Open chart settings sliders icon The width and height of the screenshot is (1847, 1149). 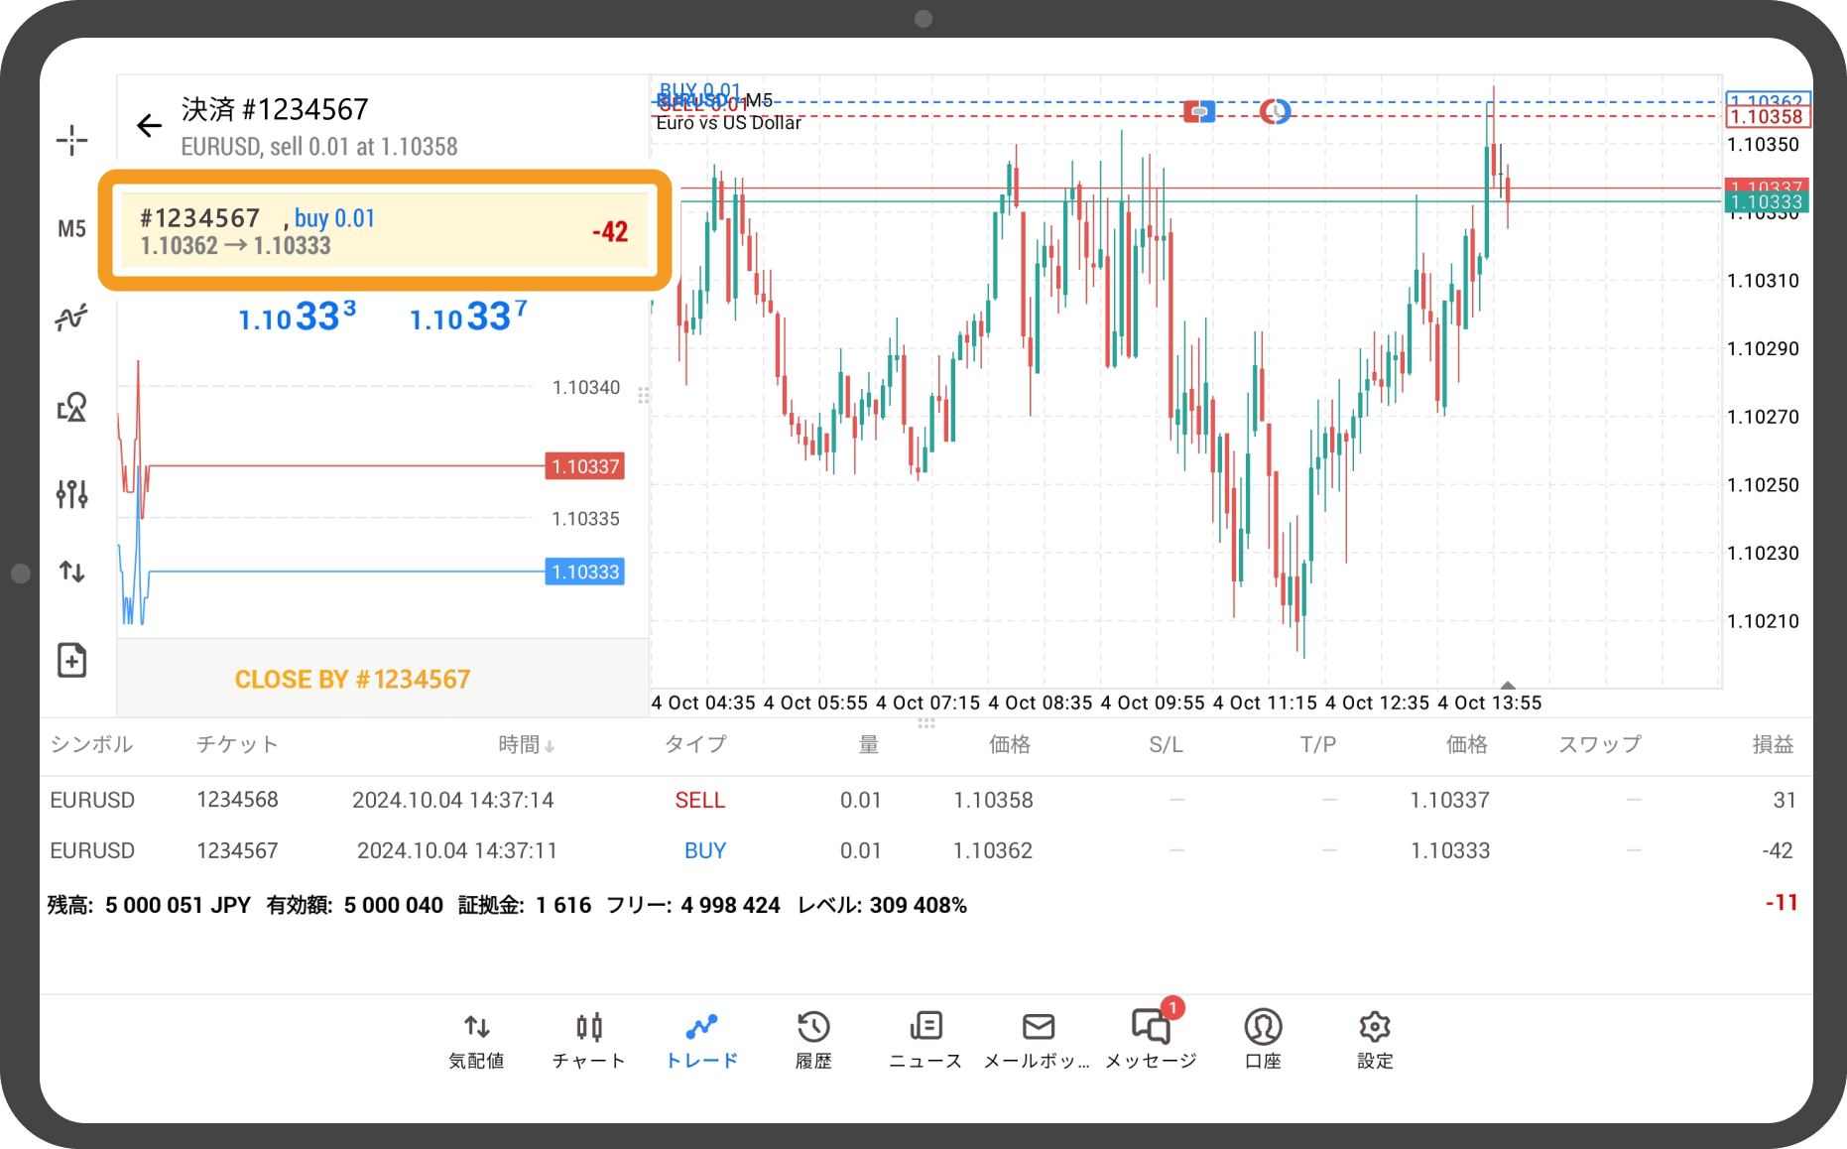[71, 493]
